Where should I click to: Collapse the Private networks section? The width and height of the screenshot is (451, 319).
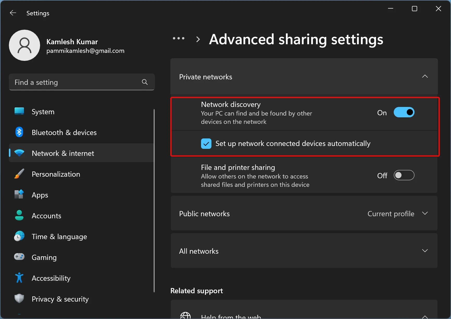(x=425, y=76)
